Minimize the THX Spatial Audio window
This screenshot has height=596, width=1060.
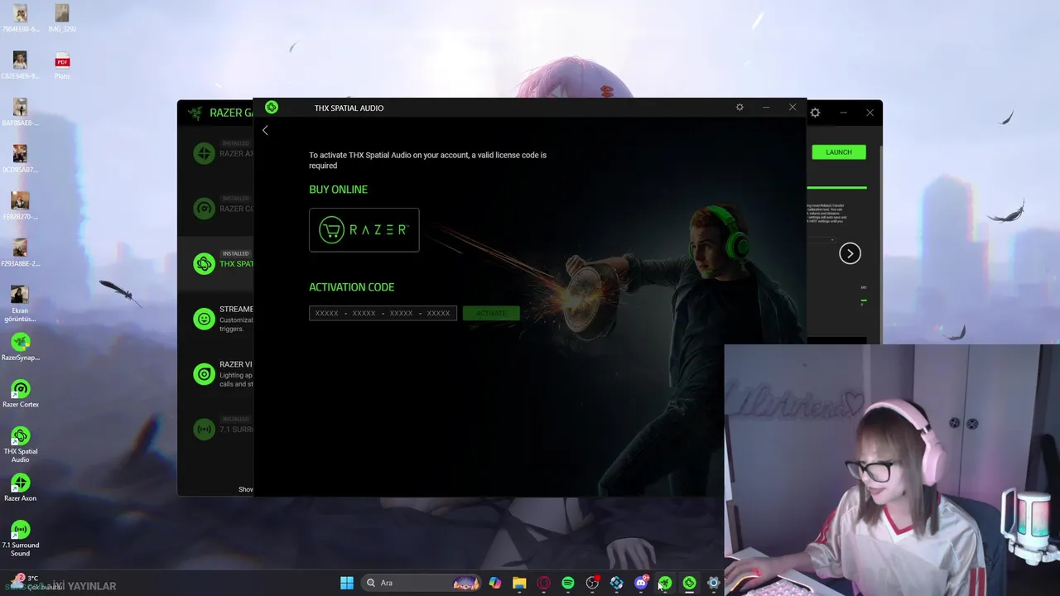pyautogui.click(x=766, y=108)
